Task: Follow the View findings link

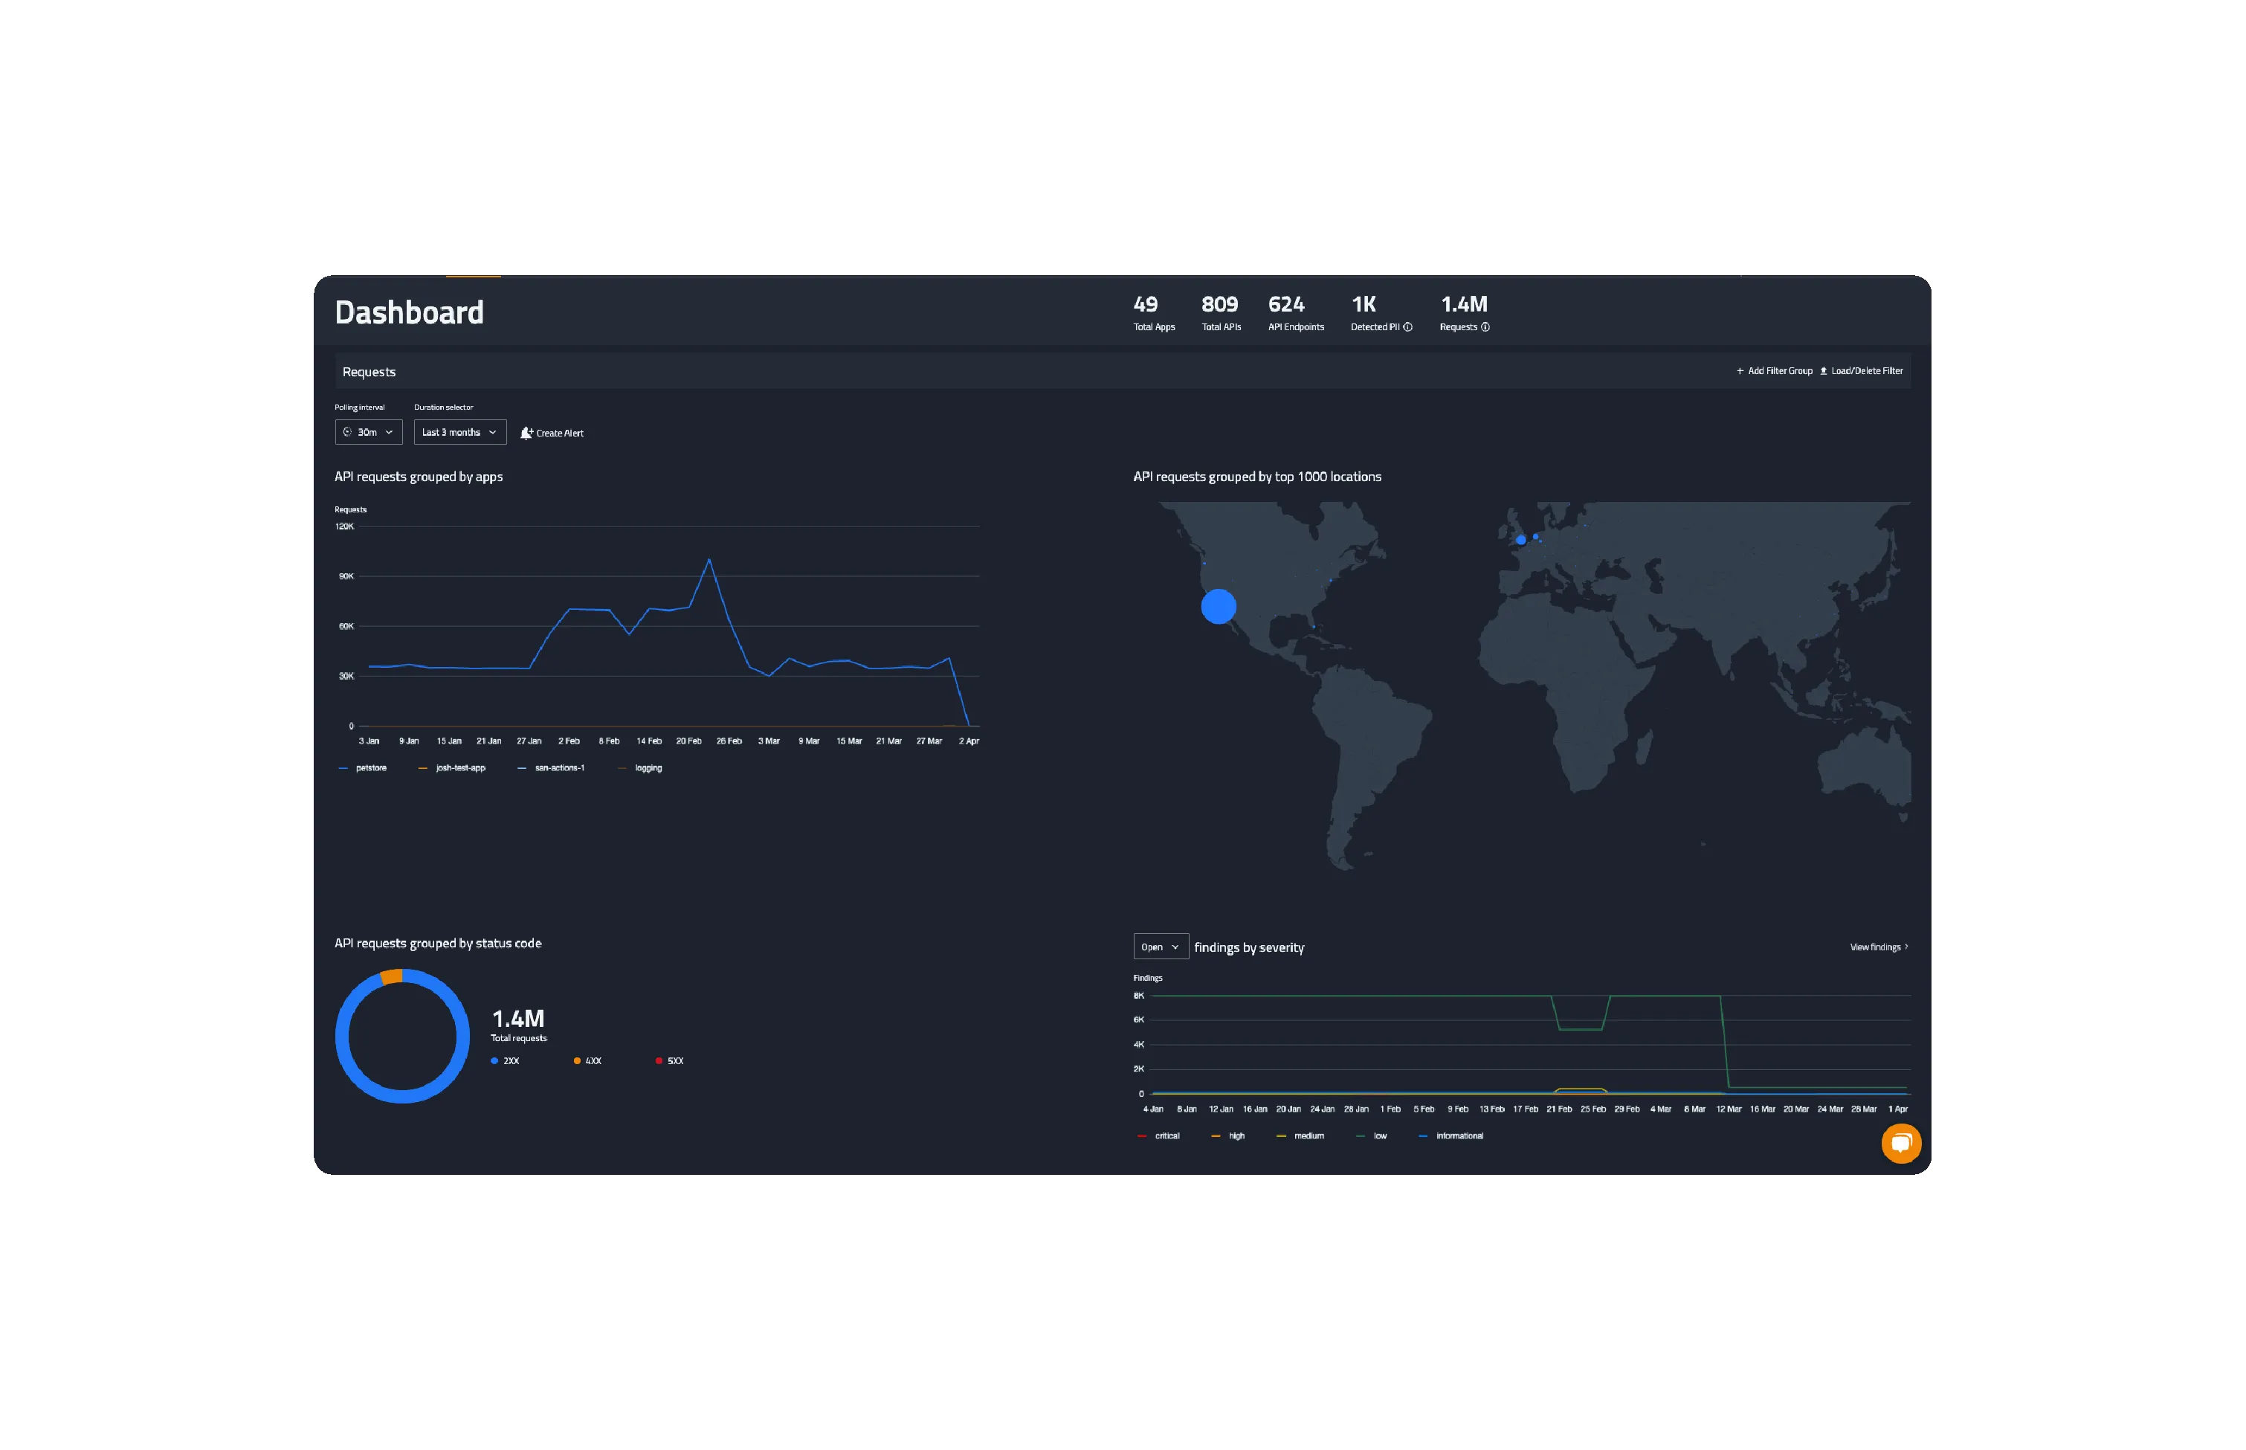Action: [x=1876, y=947]
